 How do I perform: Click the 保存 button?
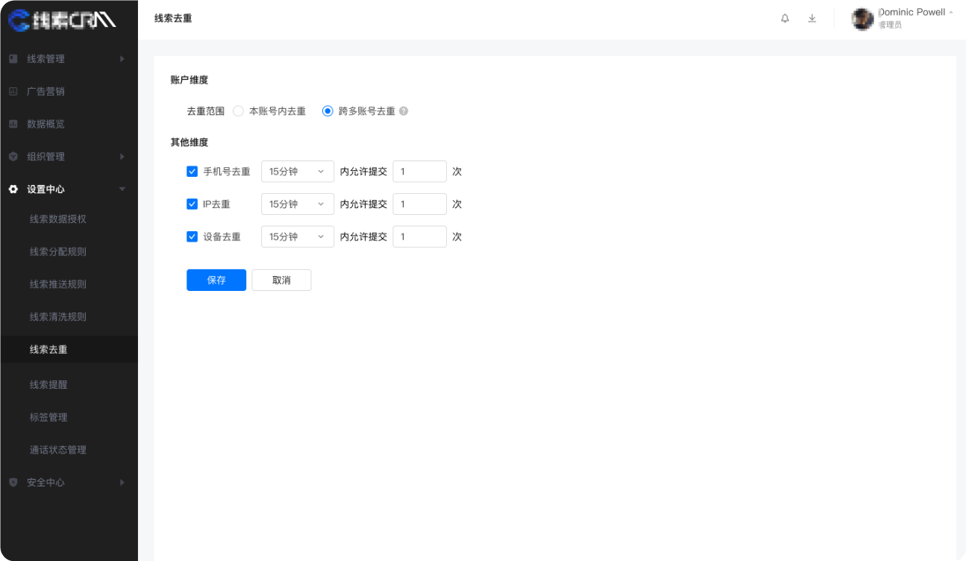[216, 280]
